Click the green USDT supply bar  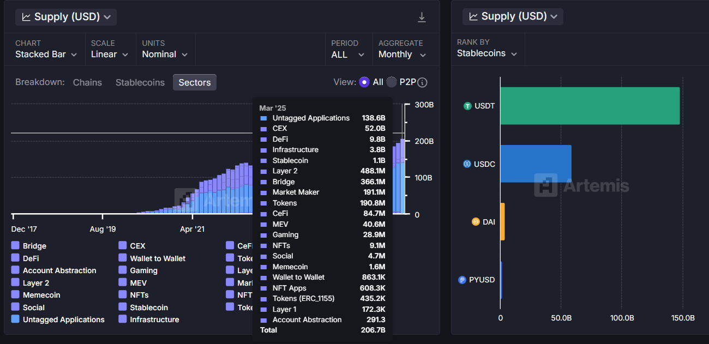[590, 106]
